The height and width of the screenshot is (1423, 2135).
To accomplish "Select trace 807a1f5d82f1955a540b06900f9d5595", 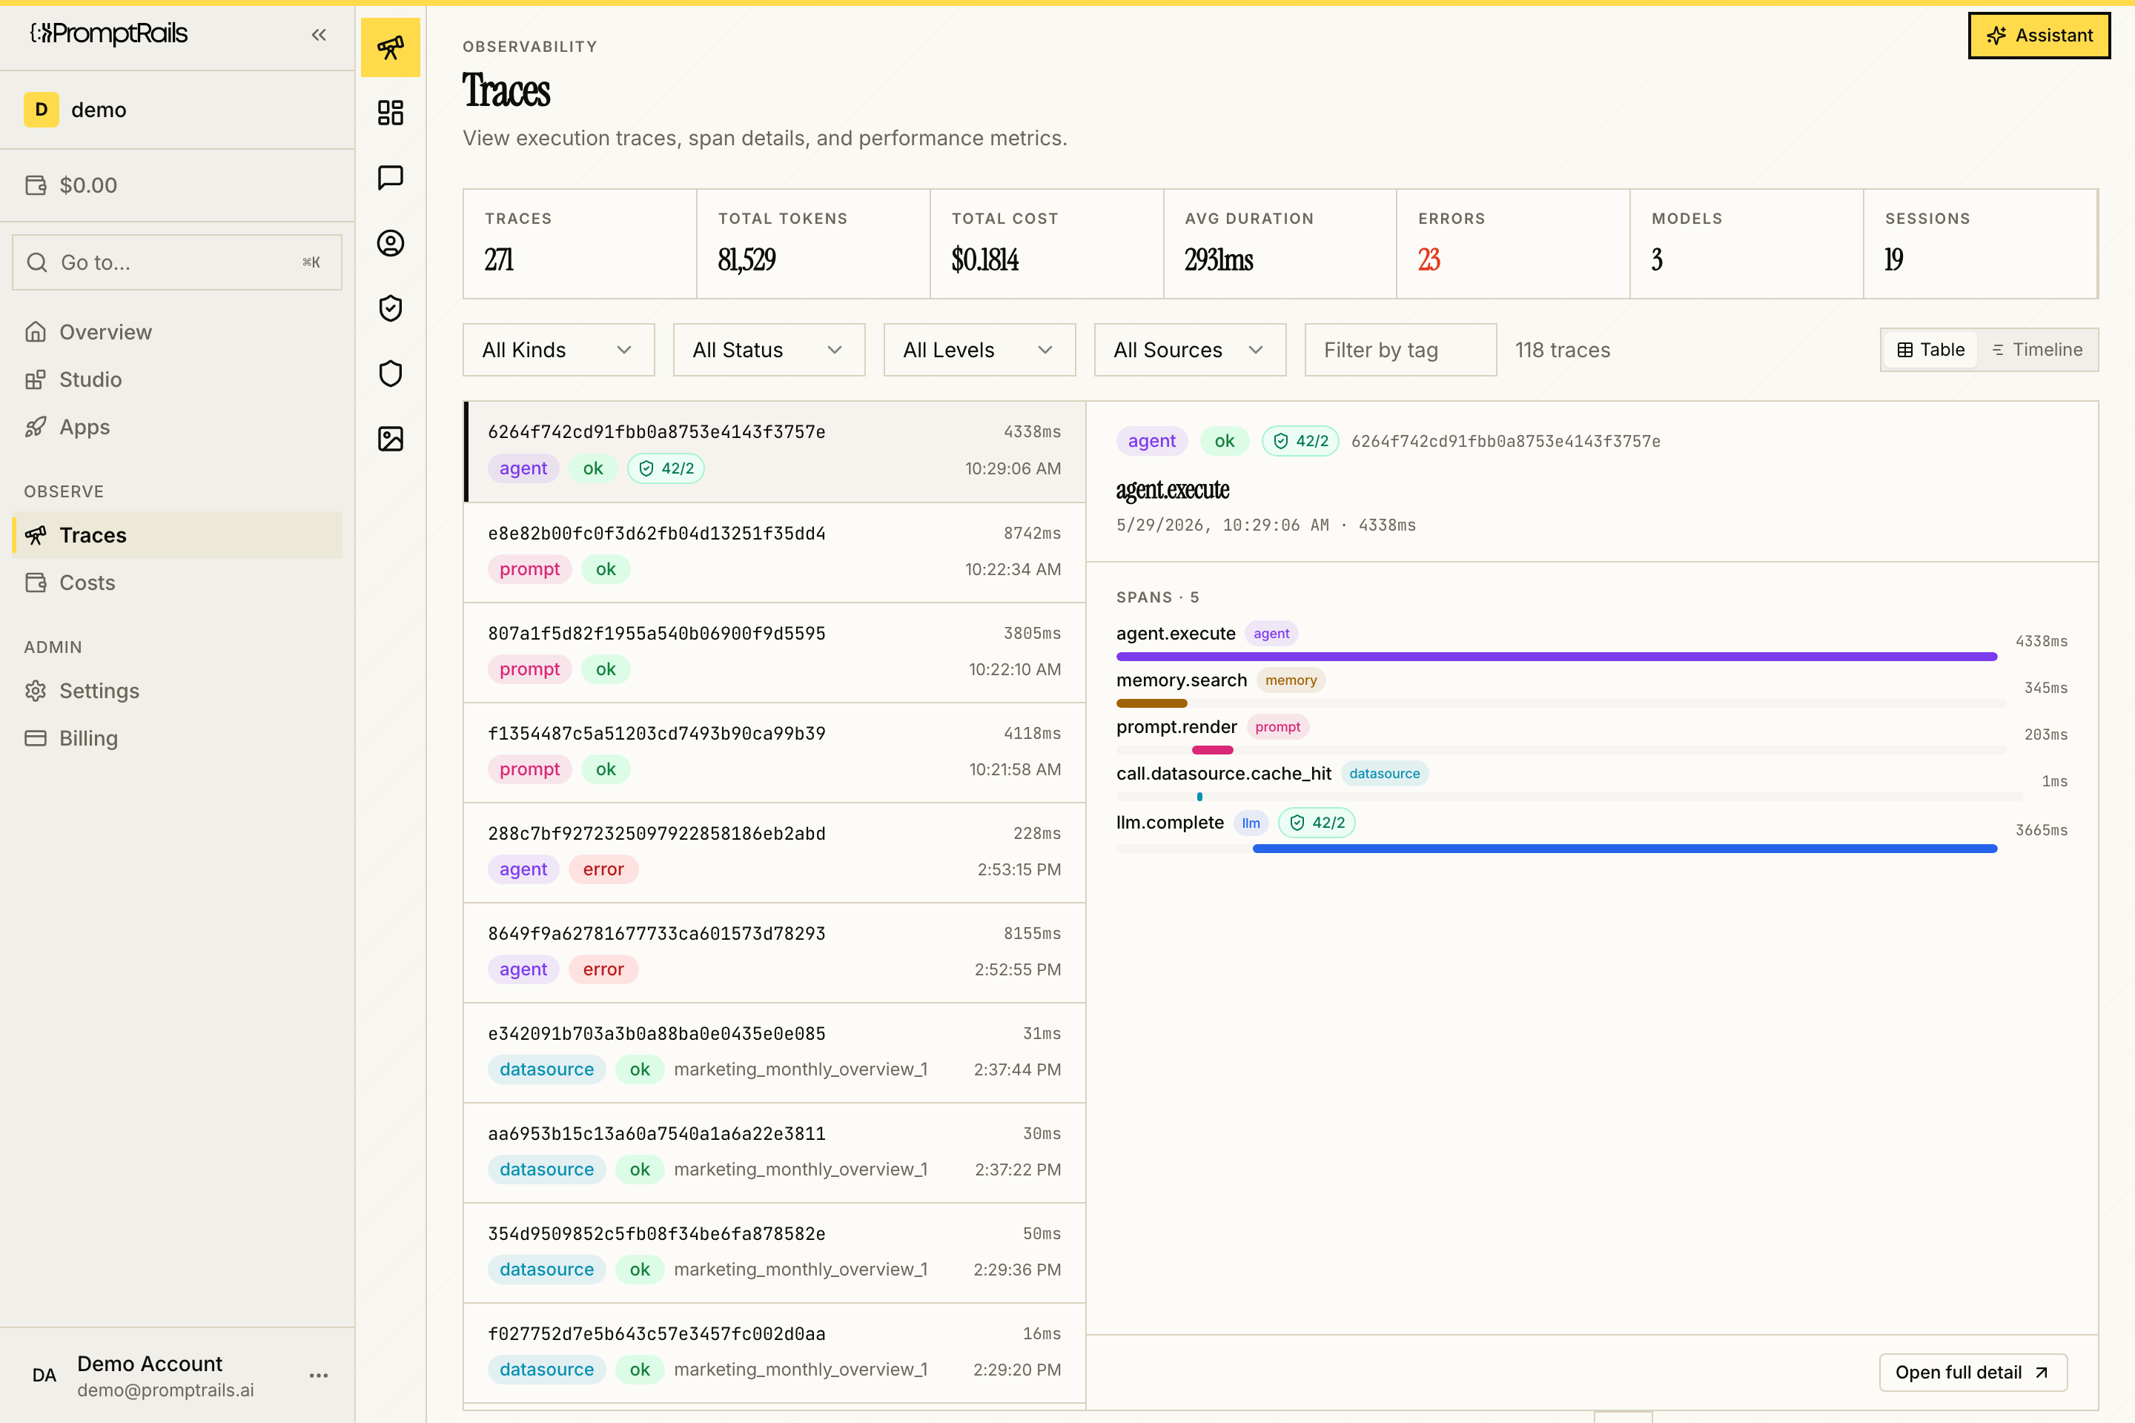I will click(774, 651).
